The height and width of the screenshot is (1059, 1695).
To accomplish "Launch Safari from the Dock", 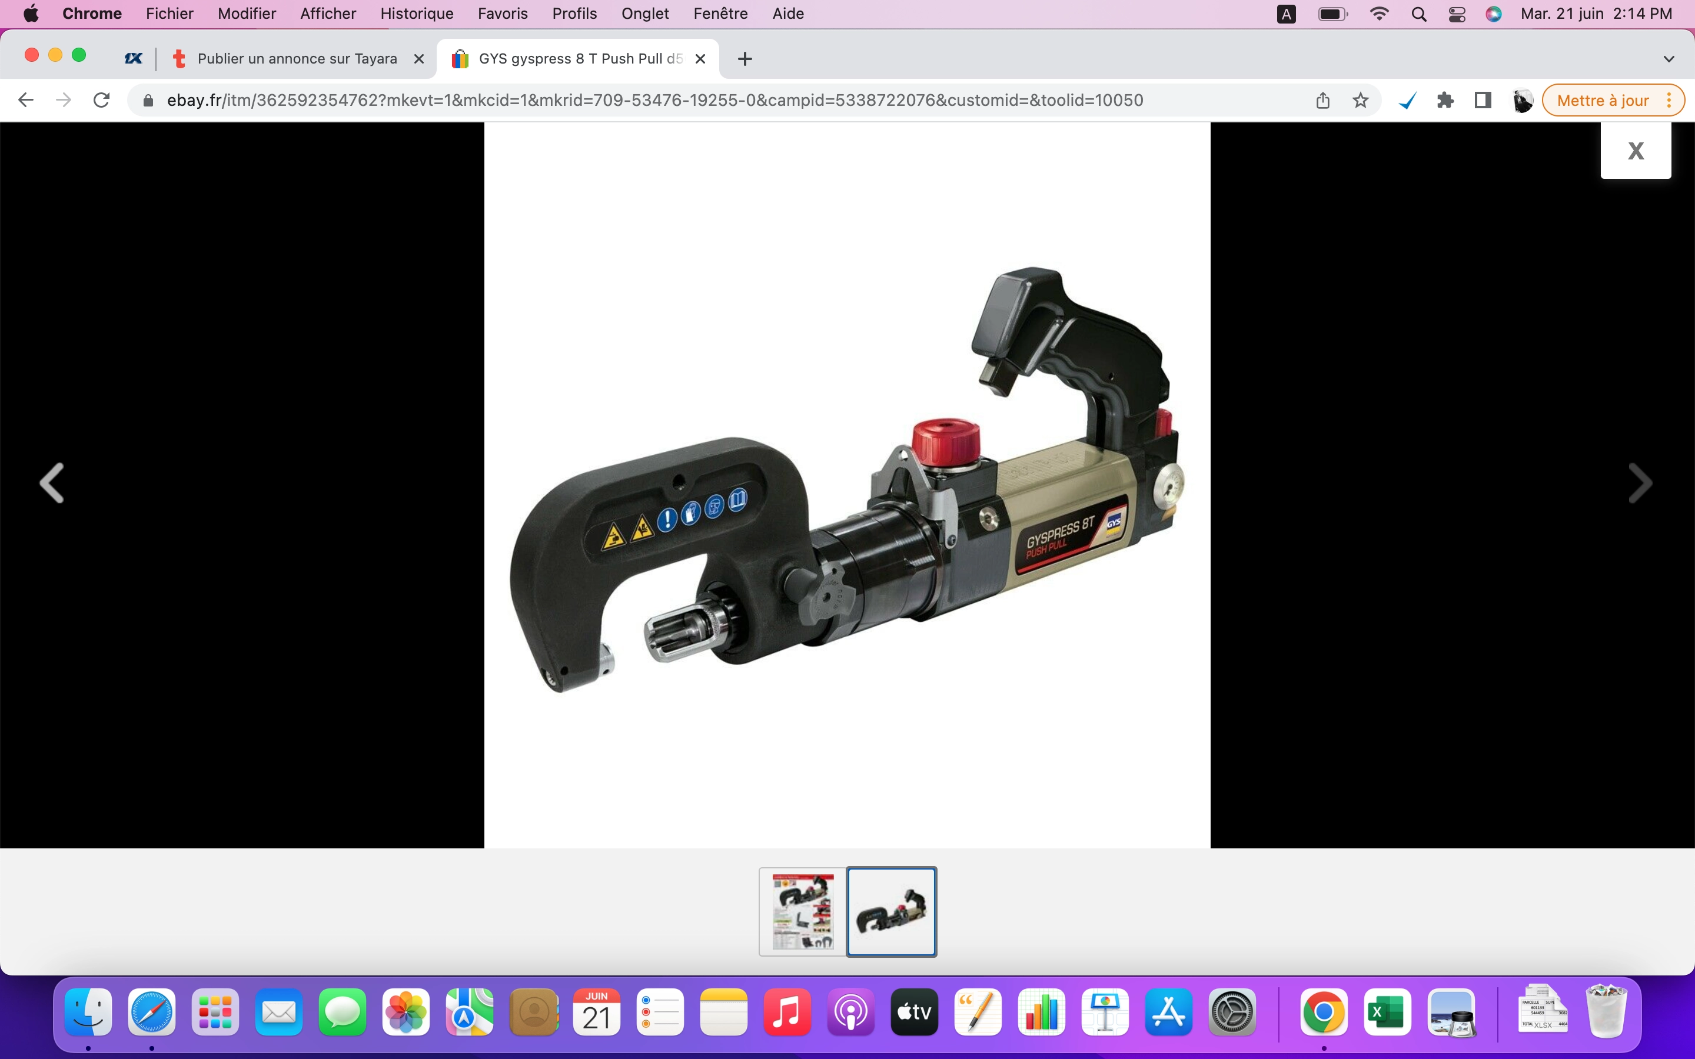I will pos(152,1011).
